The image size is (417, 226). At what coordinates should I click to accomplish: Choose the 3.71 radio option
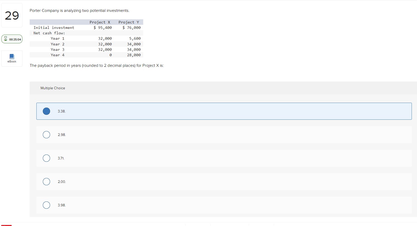tap(46, 158)
